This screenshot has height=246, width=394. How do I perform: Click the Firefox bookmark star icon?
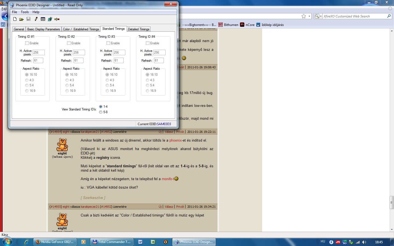click(304, 16)
